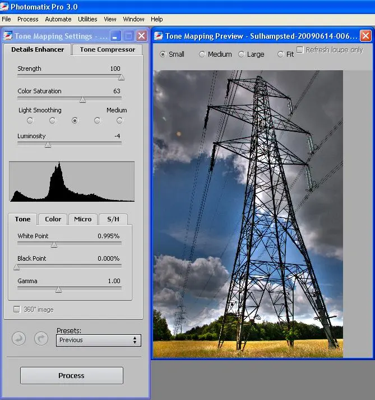Click the Gamma slider handle
The width and height of the screenshot is (375, 400).
tap(58, 289)
